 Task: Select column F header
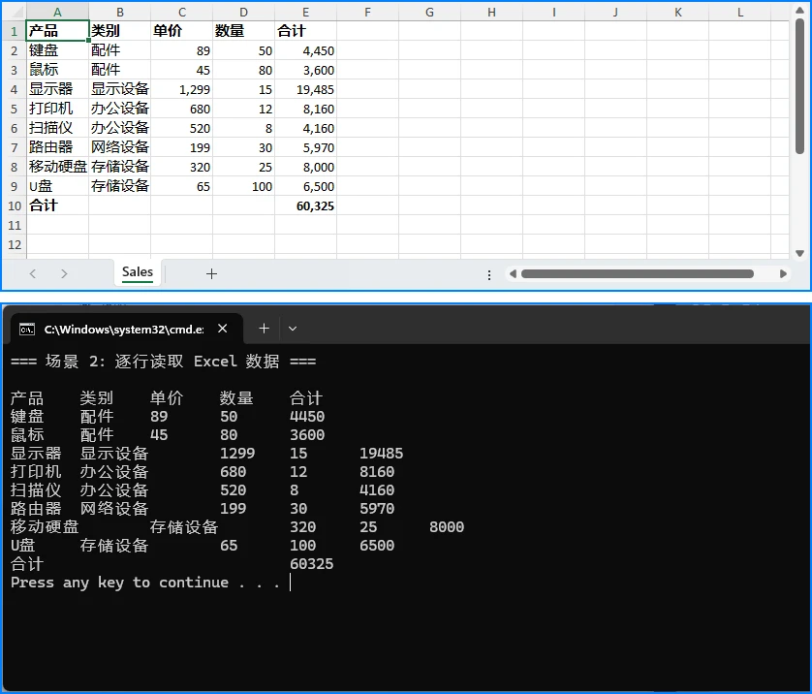point(367,12)
